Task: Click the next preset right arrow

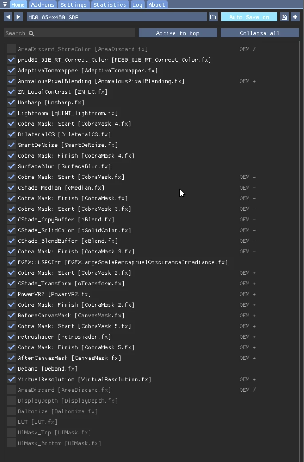Action: click(x=18, y=17)
